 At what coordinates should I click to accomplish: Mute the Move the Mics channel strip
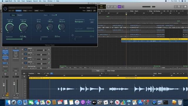[4, 95]
